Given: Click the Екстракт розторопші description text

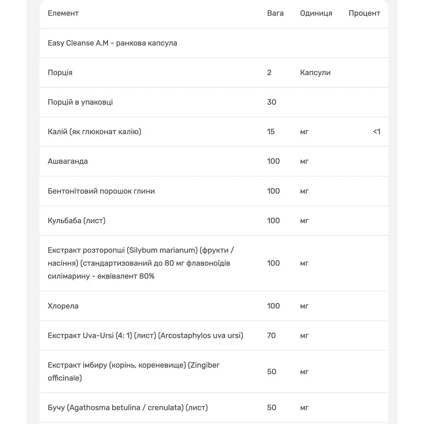Looking at the screenshot, I should (x=141, y=263).
